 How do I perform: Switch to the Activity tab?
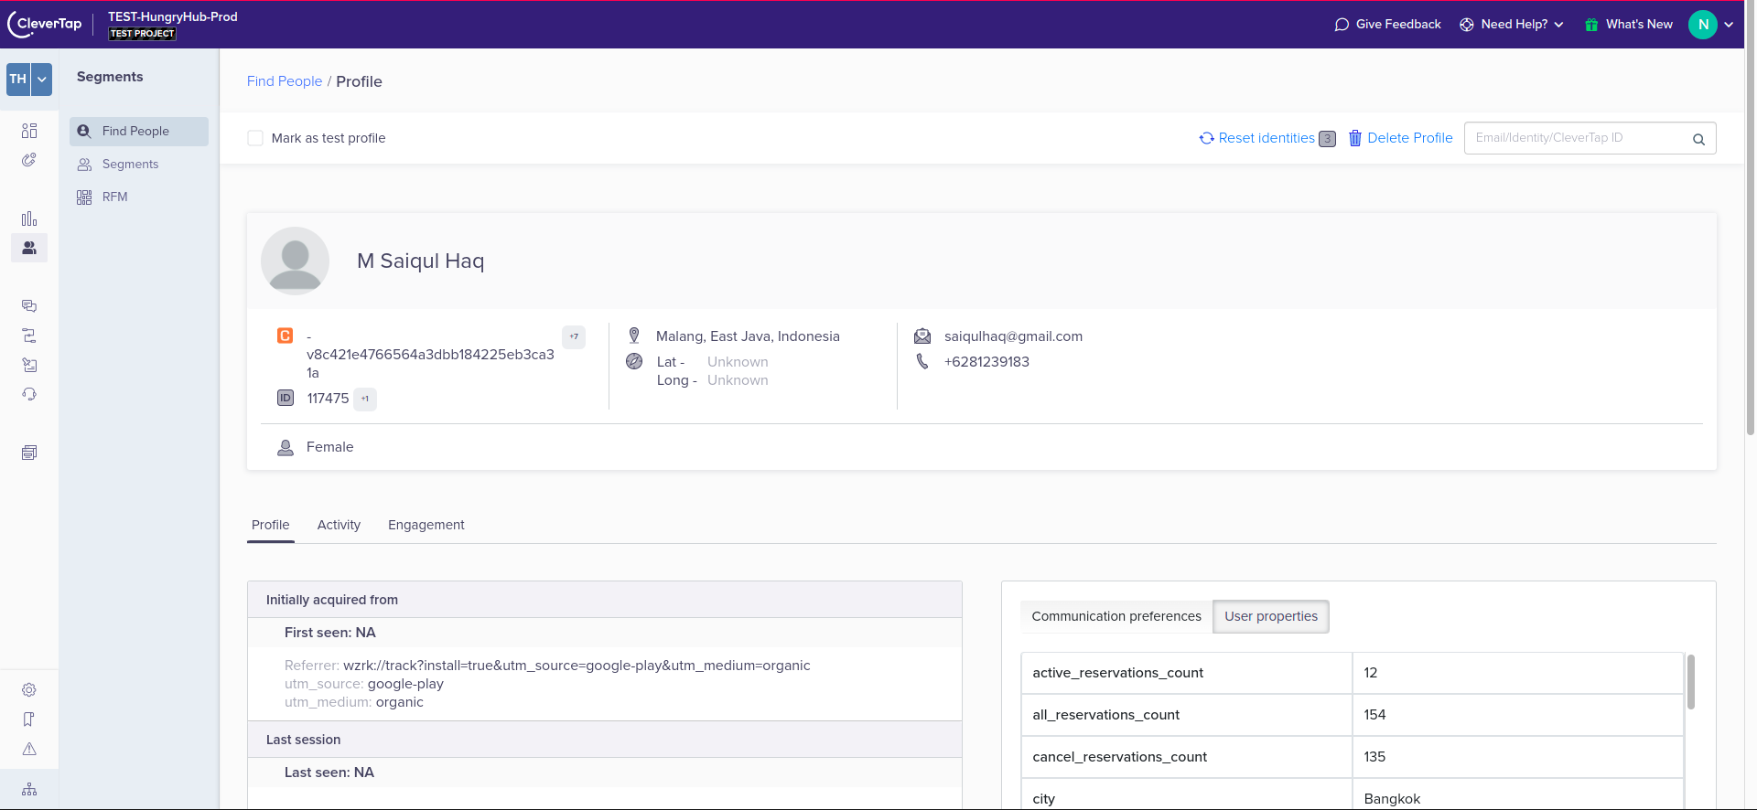[339, 525]
